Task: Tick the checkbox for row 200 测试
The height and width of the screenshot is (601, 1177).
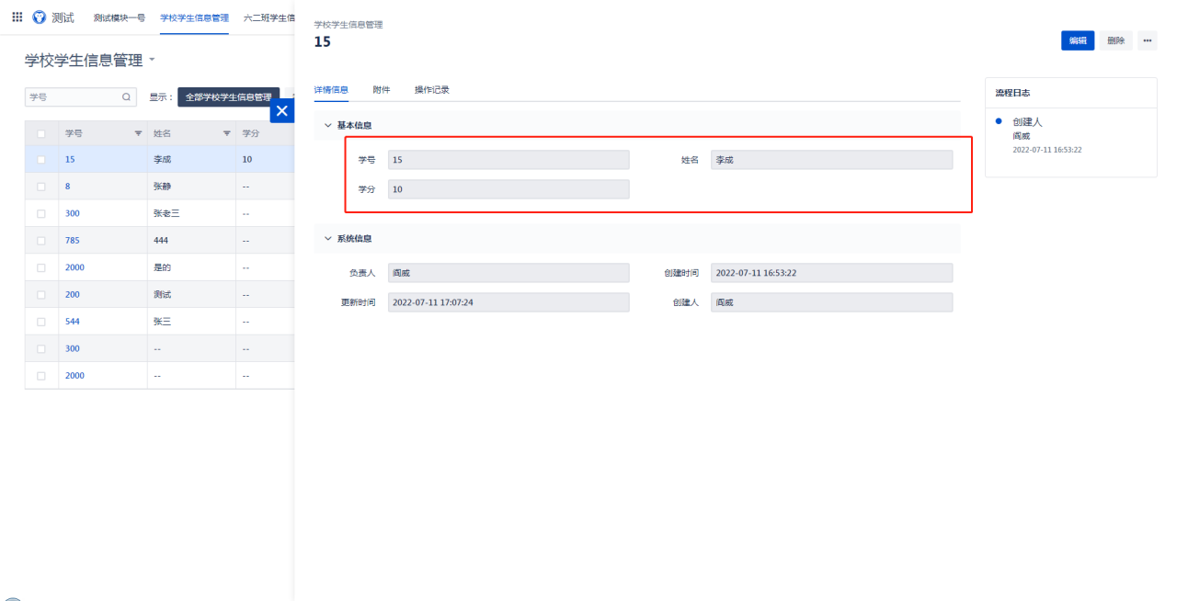Action: coord(41,295)
